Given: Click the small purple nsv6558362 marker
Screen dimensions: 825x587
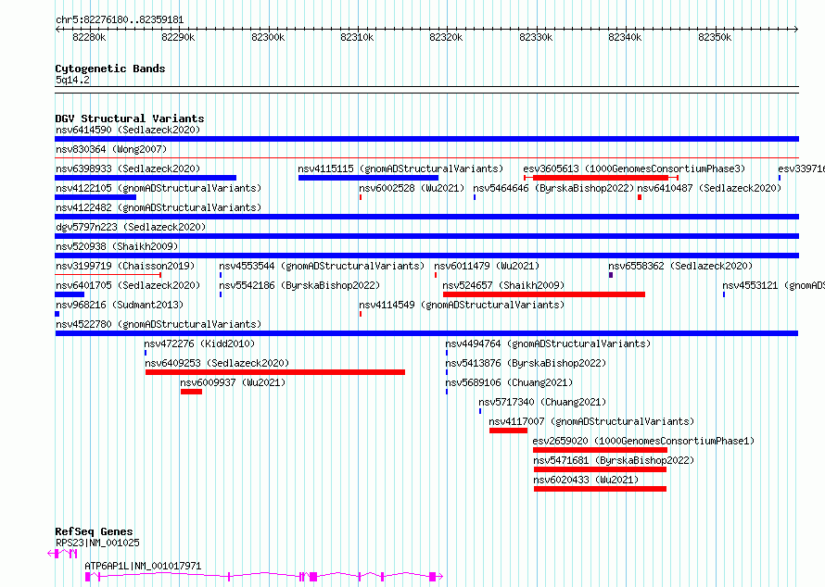Looking at the screenshot, I should [x=611, y=275].
